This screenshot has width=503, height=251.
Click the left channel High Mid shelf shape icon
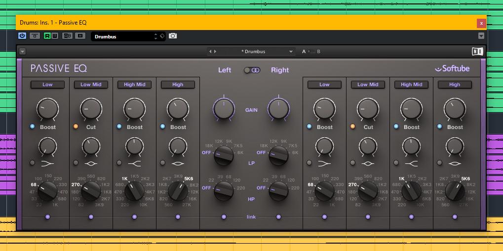(x=134, y=163)
